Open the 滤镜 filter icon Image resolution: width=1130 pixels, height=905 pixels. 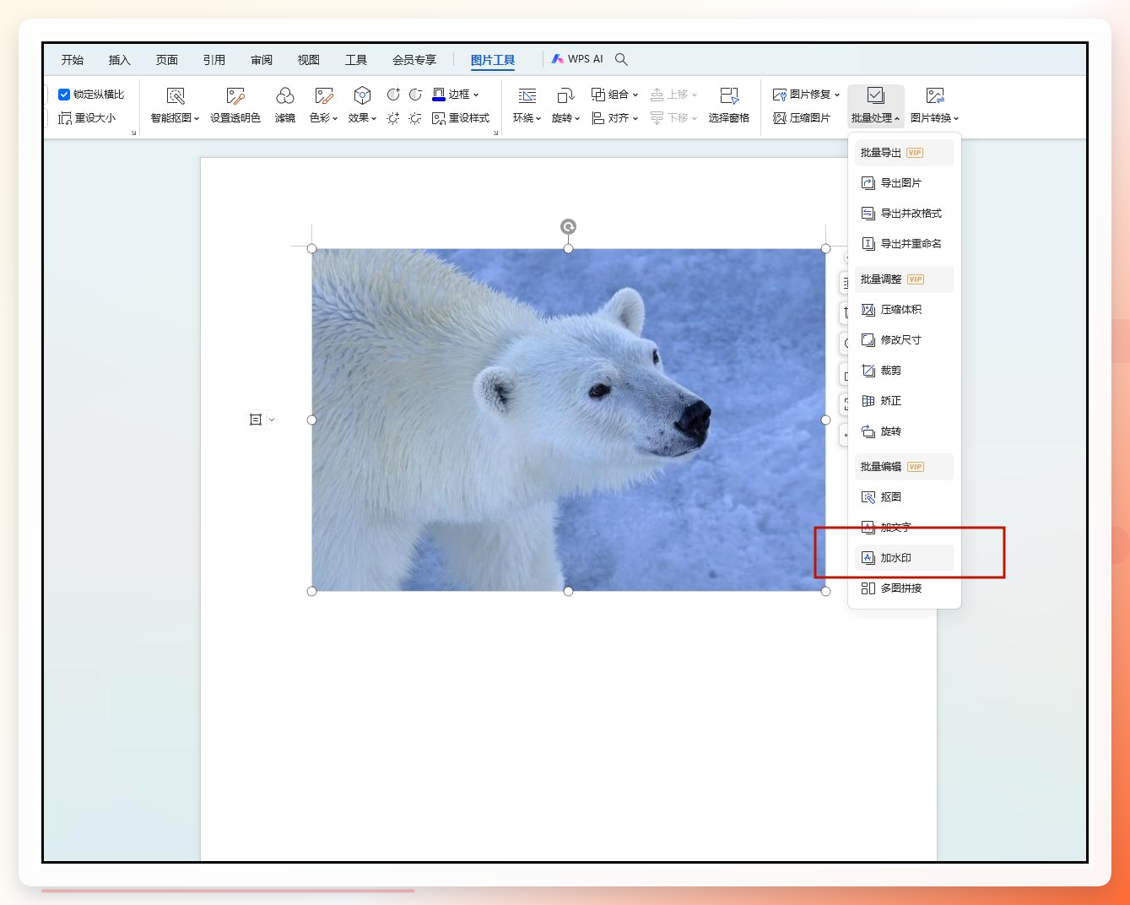(x=285, y=96)
